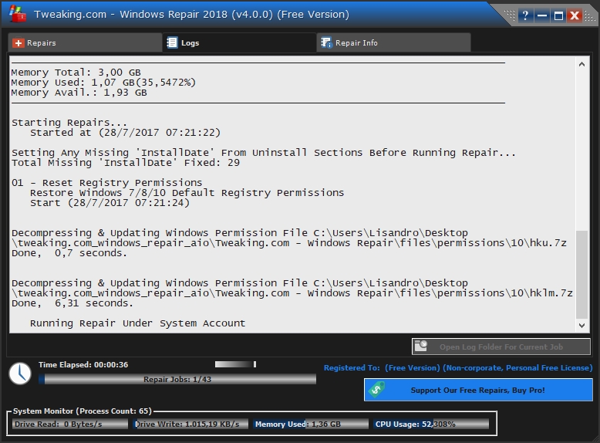Image resolution: width=600 pixels, height=443 pixels.
Task: Click the log scrollbar up arrow
Action: pos(581,64)
